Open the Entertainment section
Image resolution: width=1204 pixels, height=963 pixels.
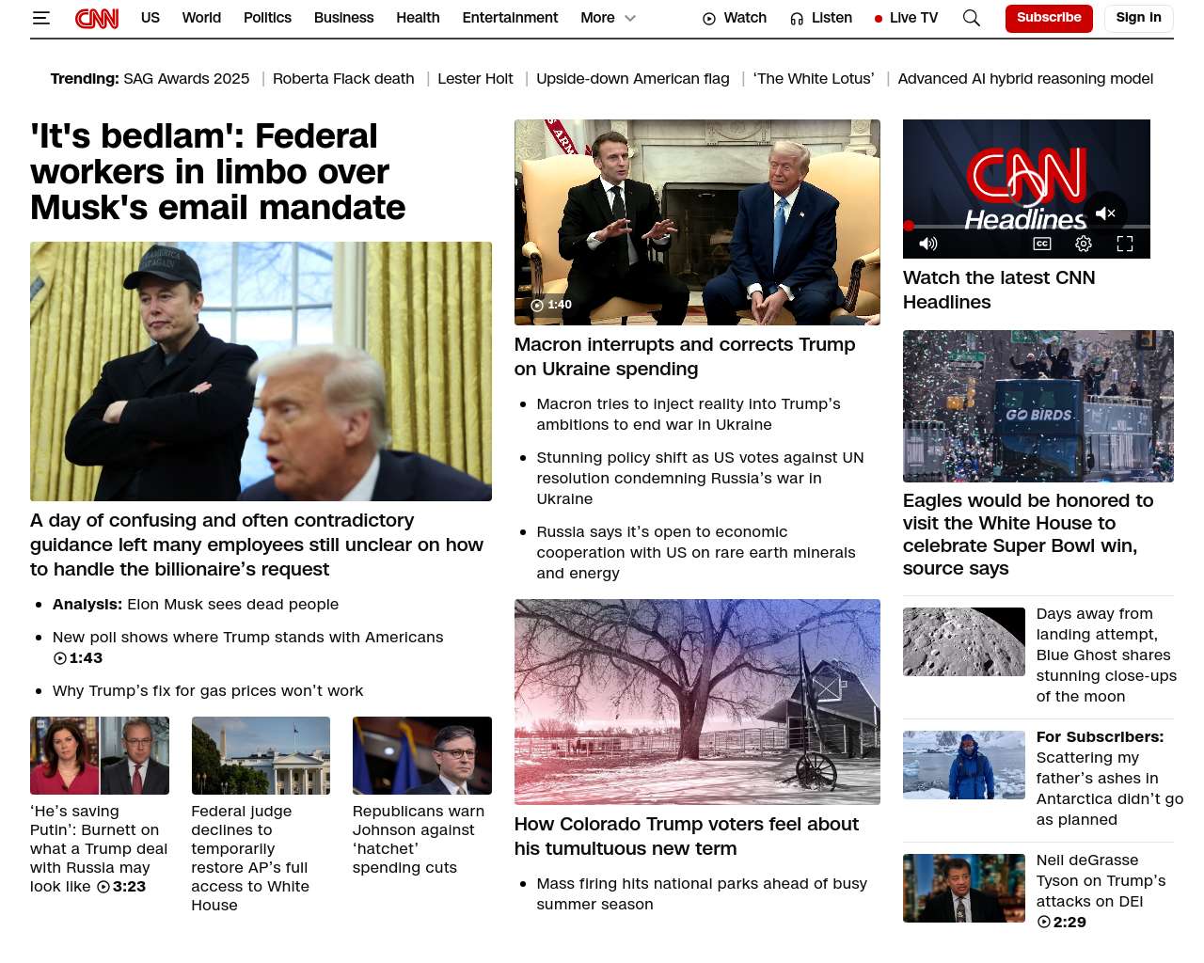pos(510,18)
